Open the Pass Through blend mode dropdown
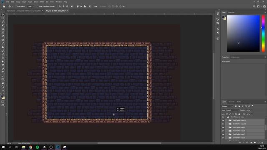 [230, 110]
